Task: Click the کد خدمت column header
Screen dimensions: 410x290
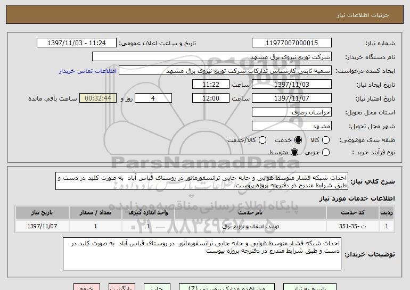Action: [x=352, y=213]
